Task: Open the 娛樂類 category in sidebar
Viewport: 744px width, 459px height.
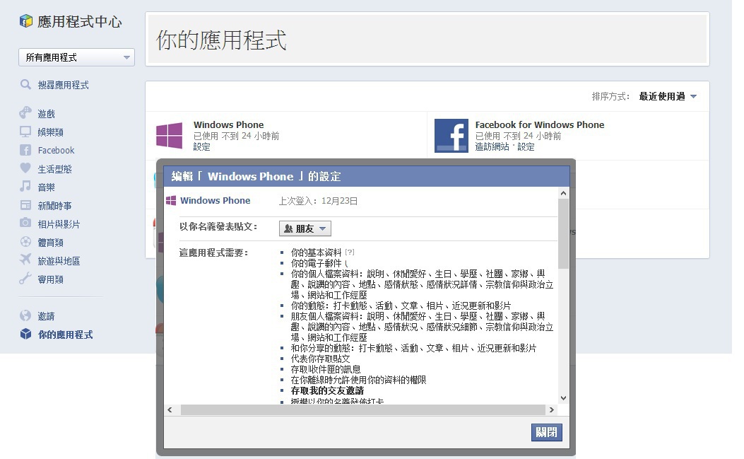Action: [51, 132]
